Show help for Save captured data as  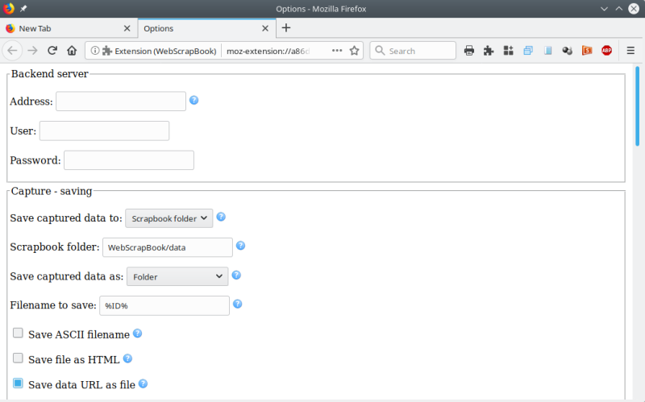pos(236,275)
